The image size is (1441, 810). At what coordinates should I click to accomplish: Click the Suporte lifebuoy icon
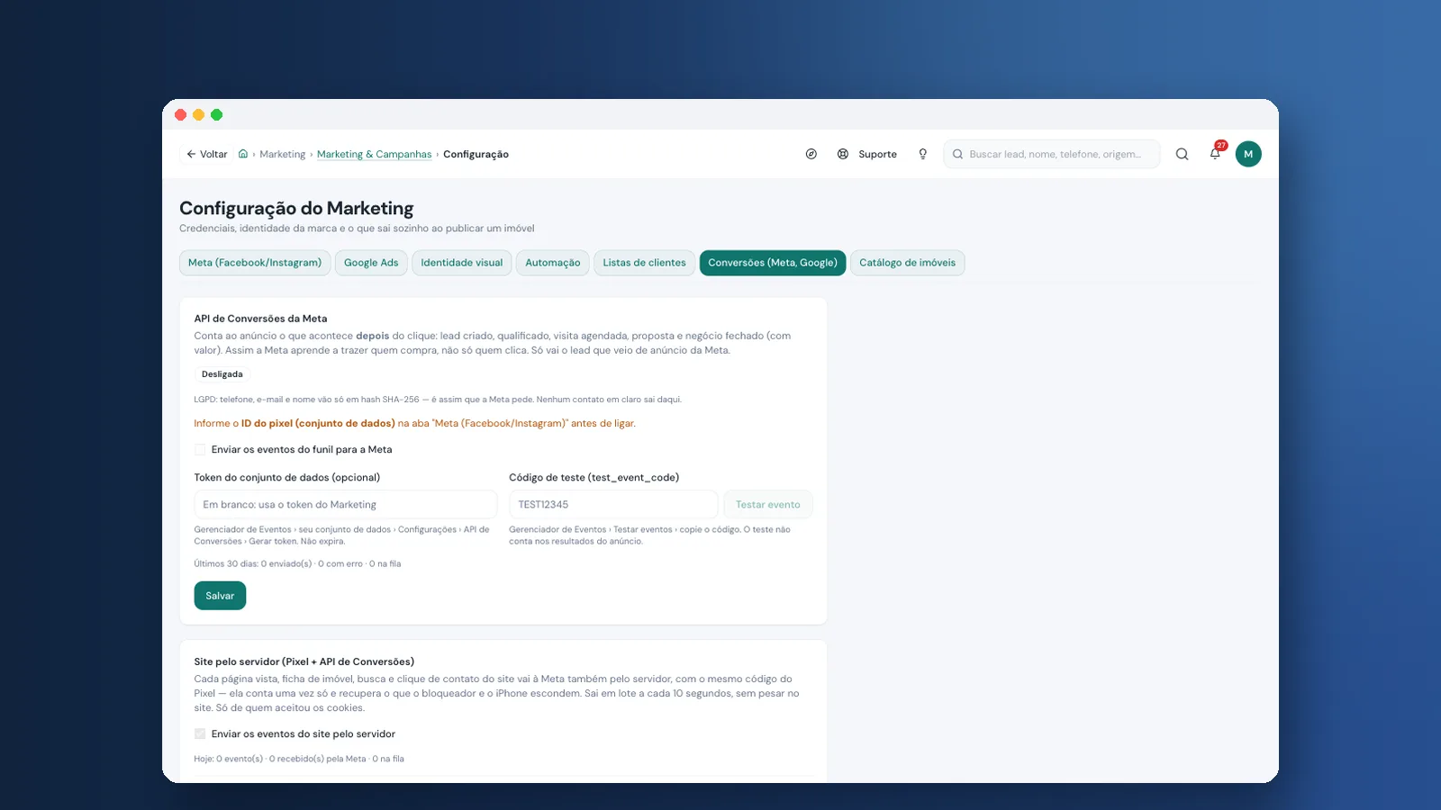(843, 154)
